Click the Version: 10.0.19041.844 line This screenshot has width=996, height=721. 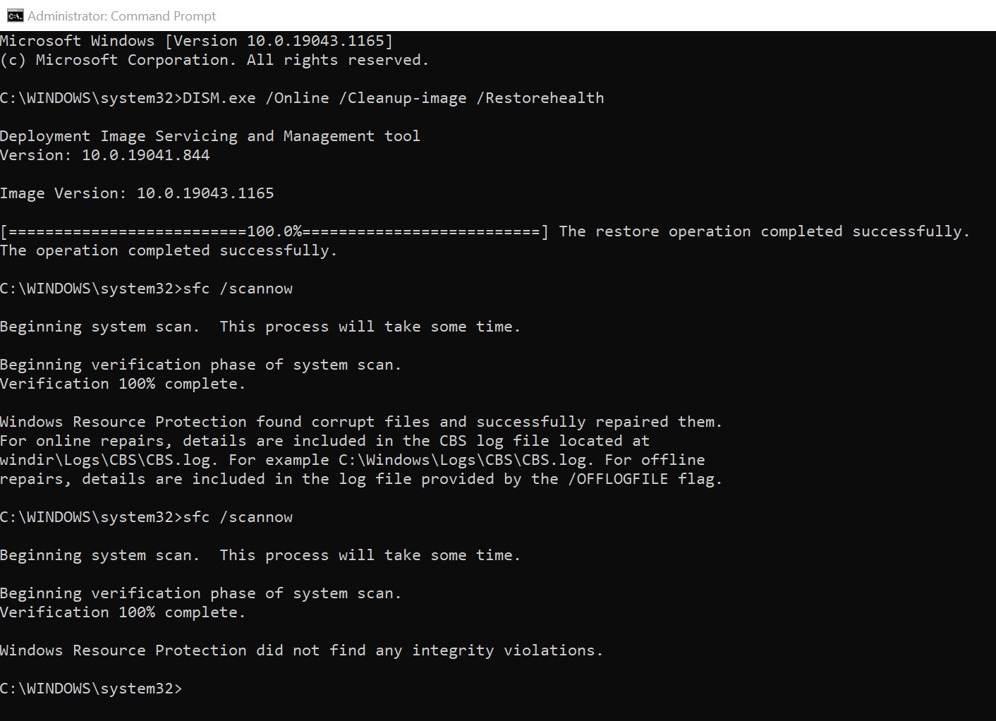105,155
